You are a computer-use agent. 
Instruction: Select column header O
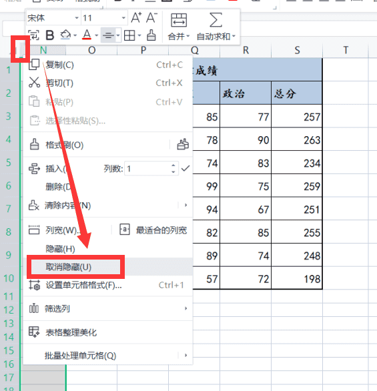pyautogui.click(x=92, y=50)
